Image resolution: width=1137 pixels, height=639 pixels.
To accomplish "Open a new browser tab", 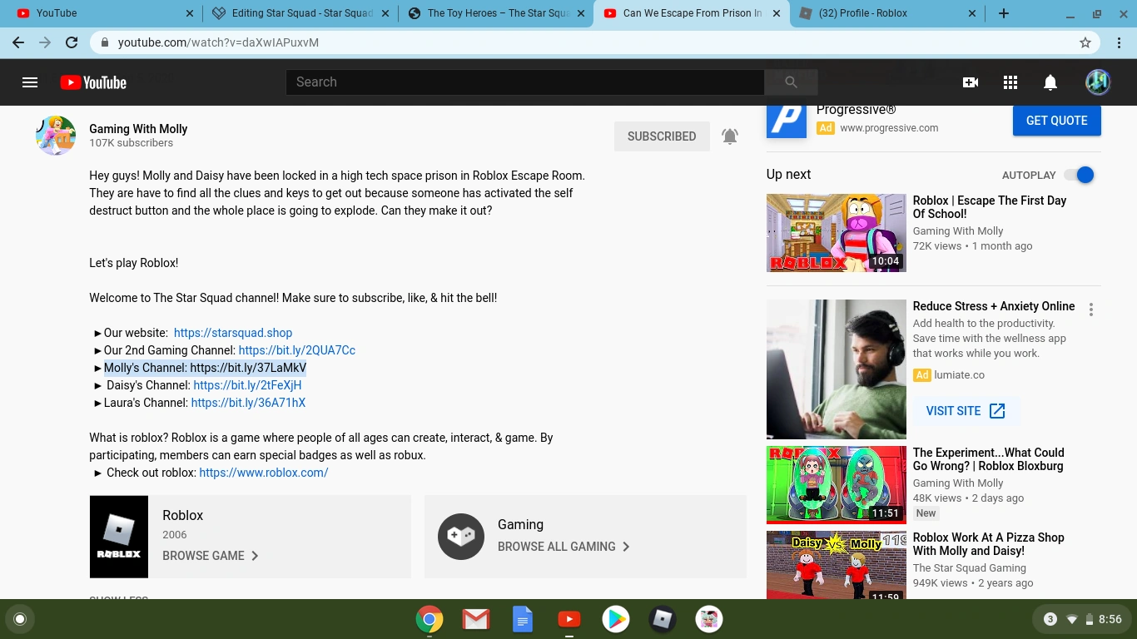I will click(1004, 13).
